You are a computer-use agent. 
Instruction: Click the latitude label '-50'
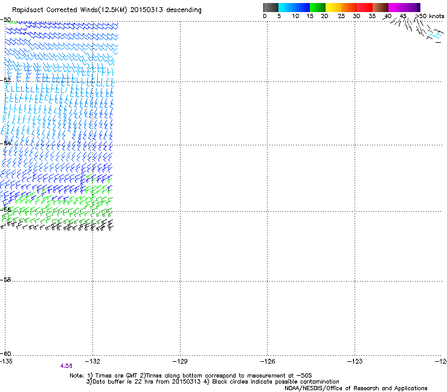pos(5,20)
